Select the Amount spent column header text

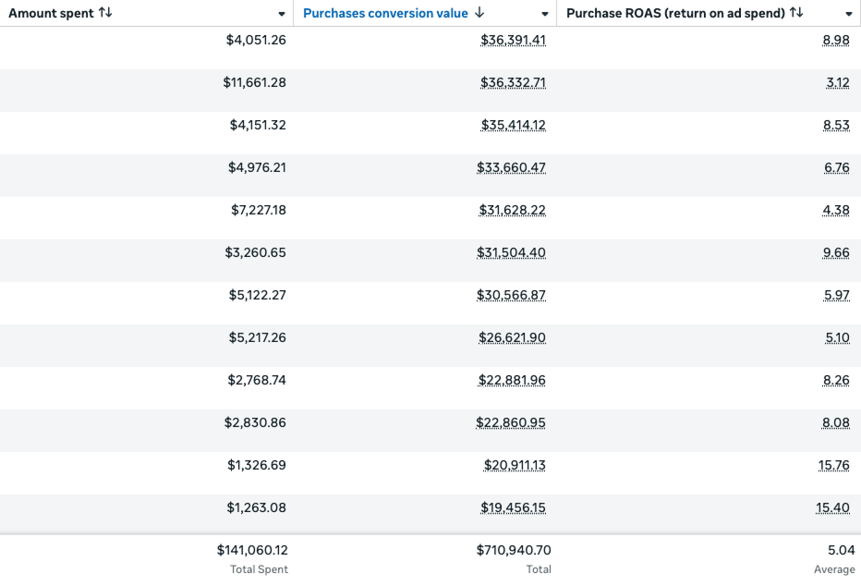[51, 13]
